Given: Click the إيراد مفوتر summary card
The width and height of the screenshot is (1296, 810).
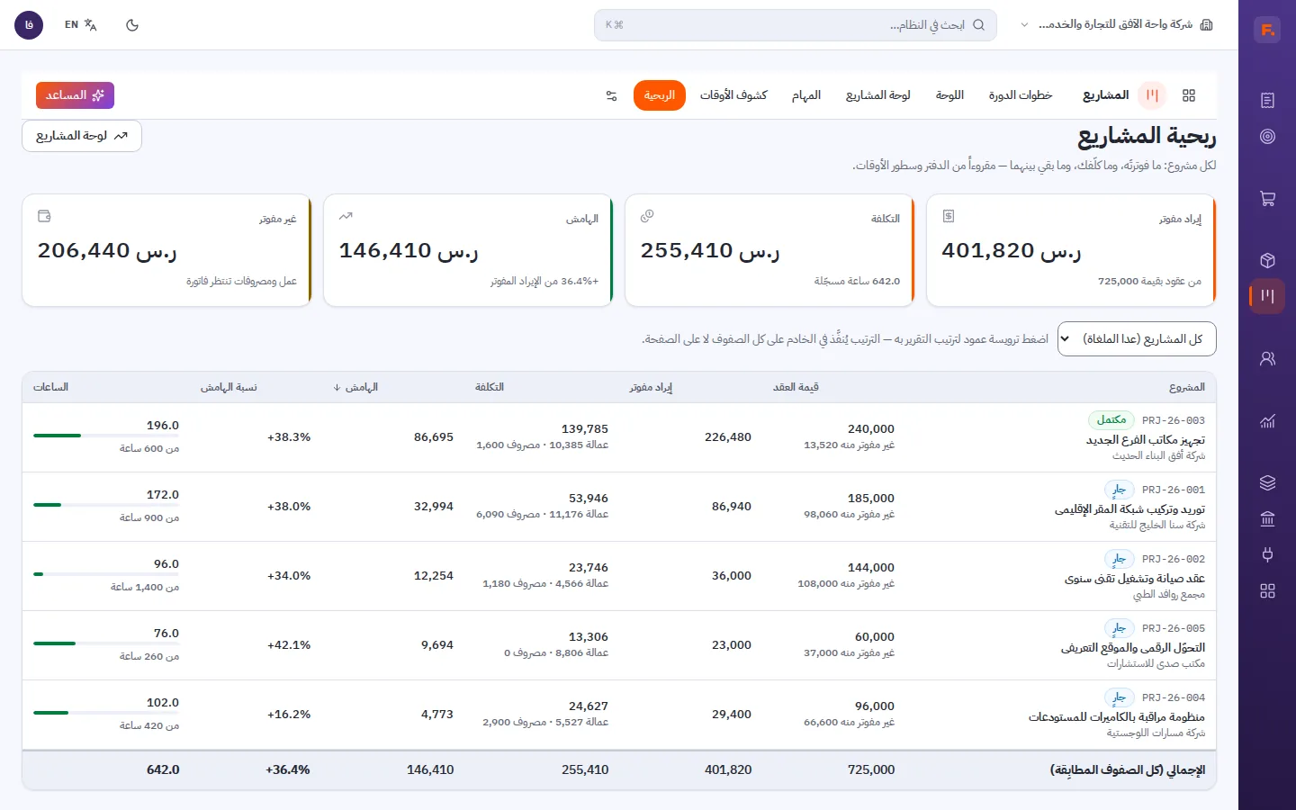Looking at the screenshot, I should pos(1071,250).
